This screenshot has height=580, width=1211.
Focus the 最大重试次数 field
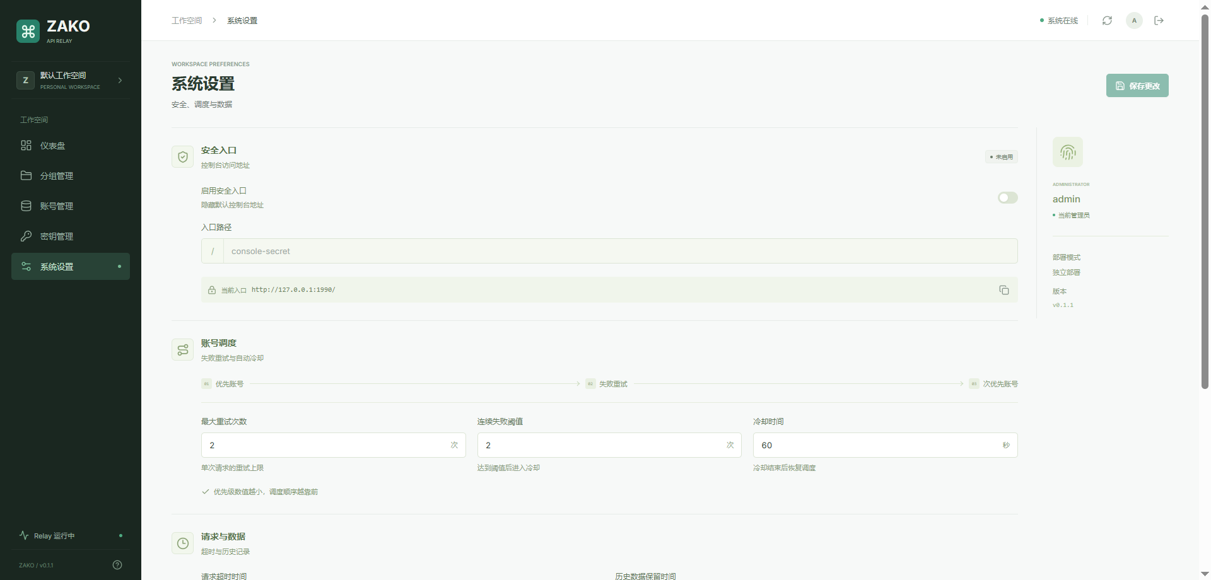(334, 445)
